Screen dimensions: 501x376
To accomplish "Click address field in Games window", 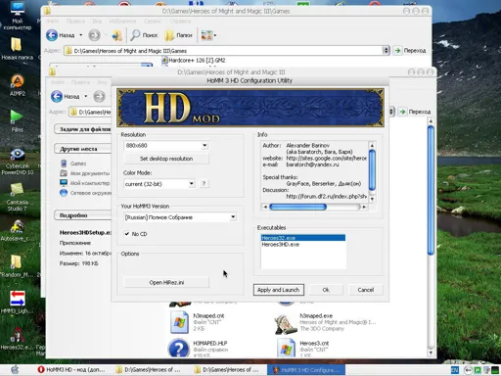I will click(223, 51).
